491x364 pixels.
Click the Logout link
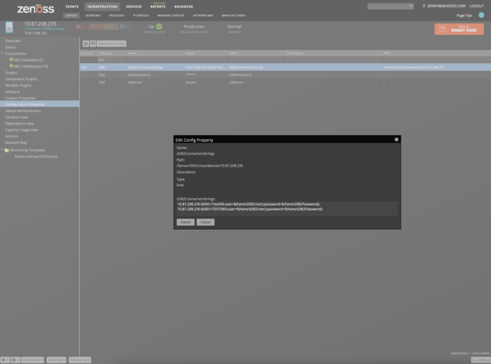coord(476,6)
